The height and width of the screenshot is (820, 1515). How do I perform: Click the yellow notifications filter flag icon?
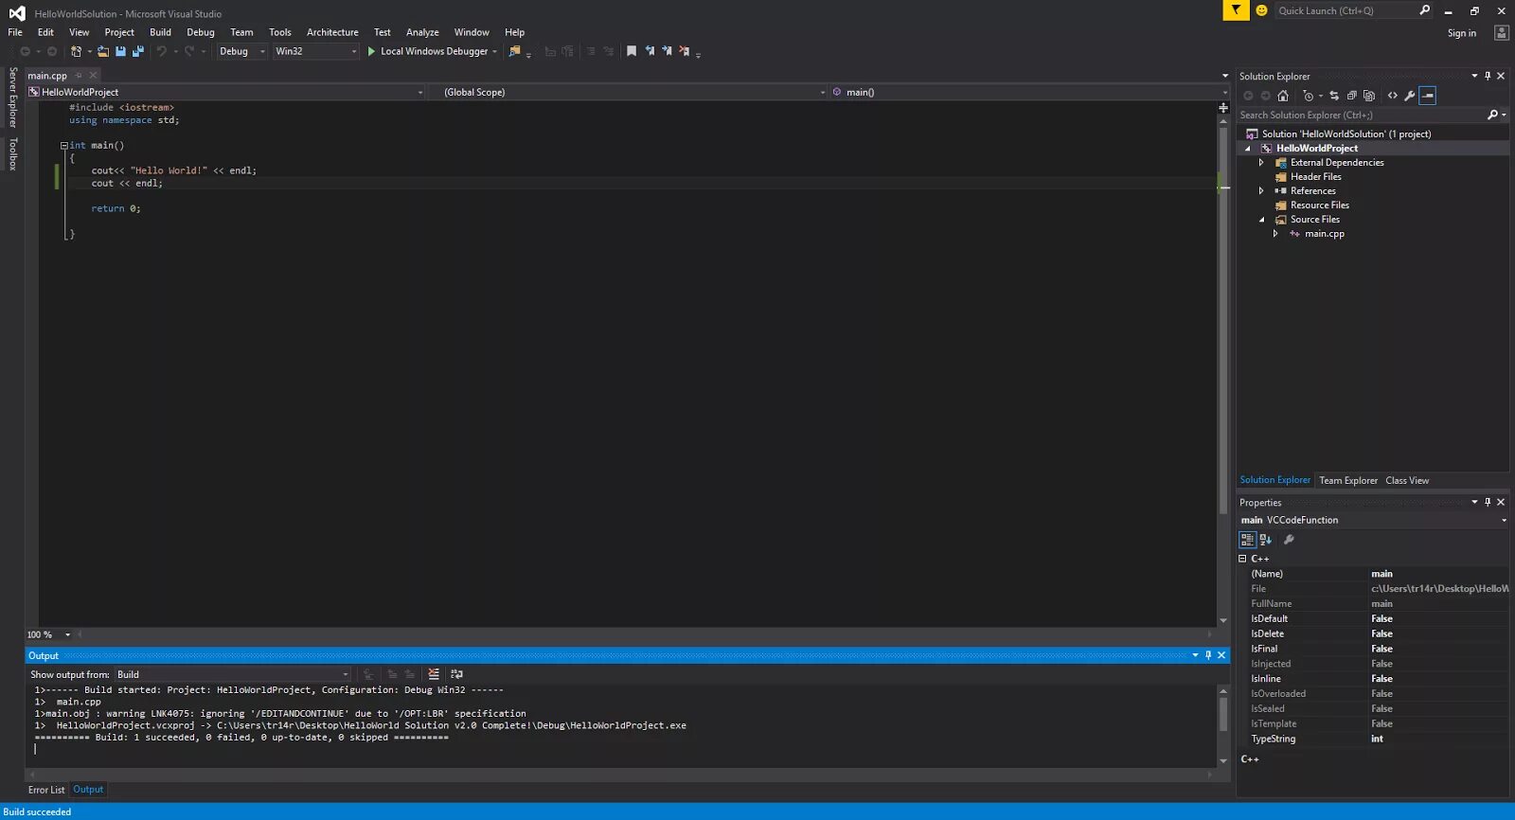(1236, 10)
